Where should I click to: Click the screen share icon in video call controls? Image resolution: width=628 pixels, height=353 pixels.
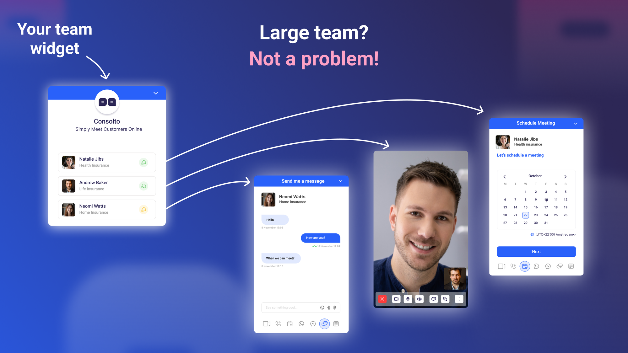point(434,299)
